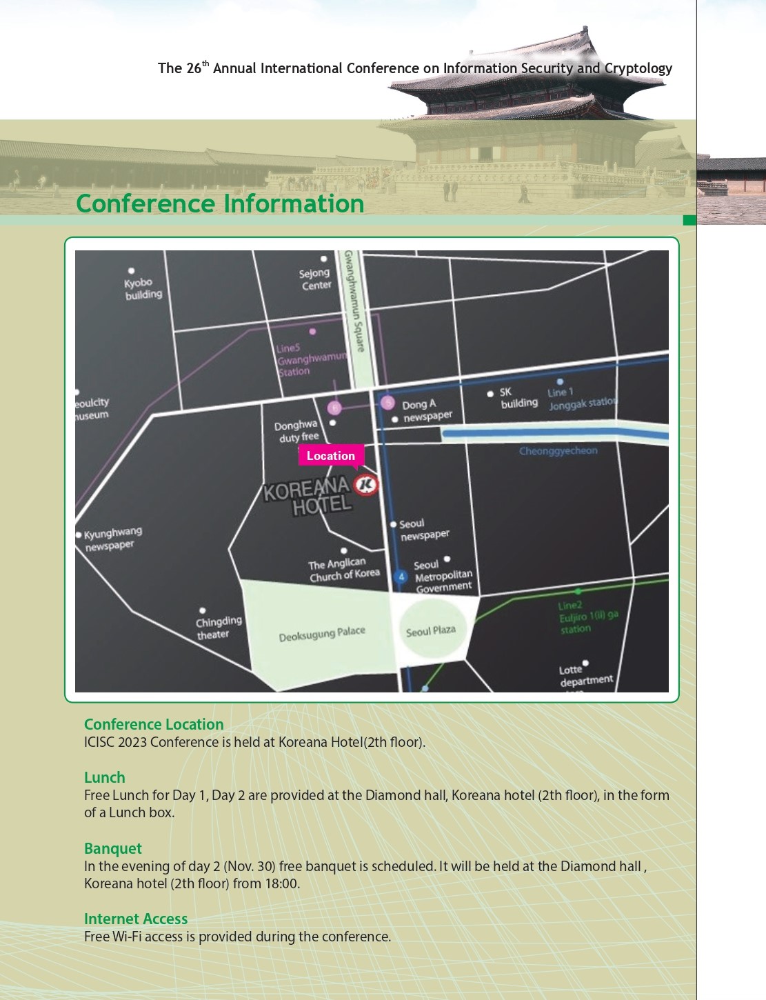Click the pink Location tag on map

click(x=331, y=456)
